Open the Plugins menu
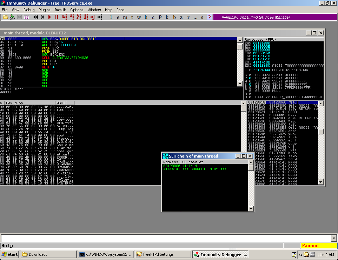The height and width of the screenshot is (260, 338). coord(45,10)
